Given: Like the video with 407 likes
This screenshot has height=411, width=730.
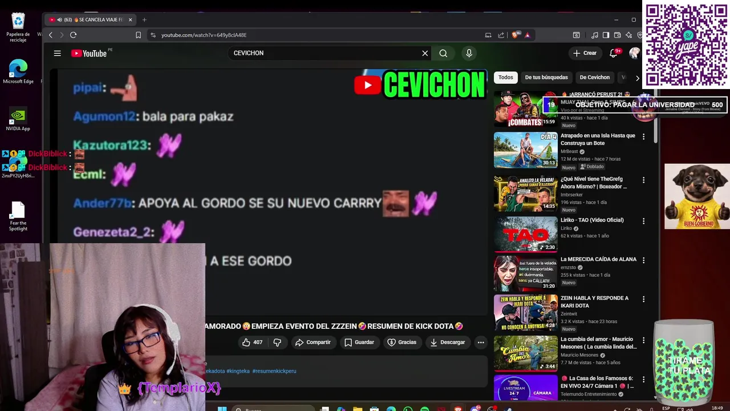Looking at the screenshot, I should coord(252,342).
